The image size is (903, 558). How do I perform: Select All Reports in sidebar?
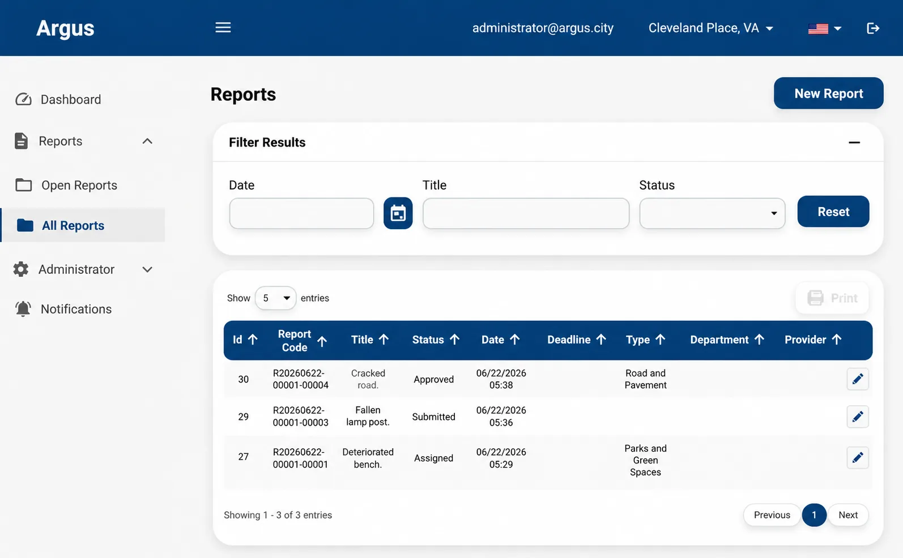(x=83, y=225)
